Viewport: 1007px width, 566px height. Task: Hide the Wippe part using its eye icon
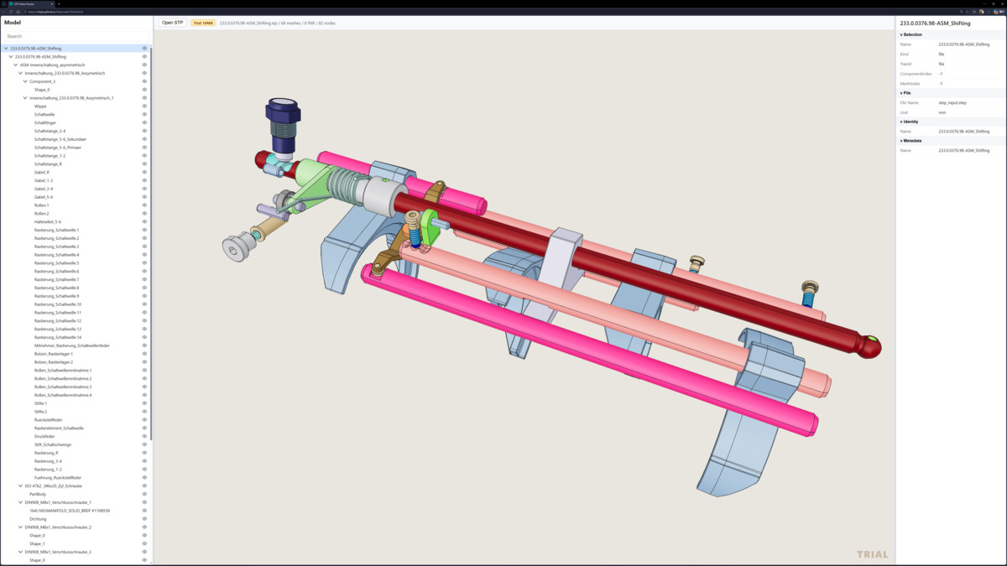[144, 106]
